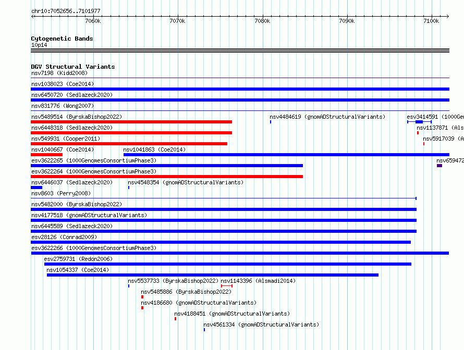The image size is (464, 350).
Task: Open esv3622266 (1000GenomesConsortiumPhase3) label
Action: tap(94, 248)
